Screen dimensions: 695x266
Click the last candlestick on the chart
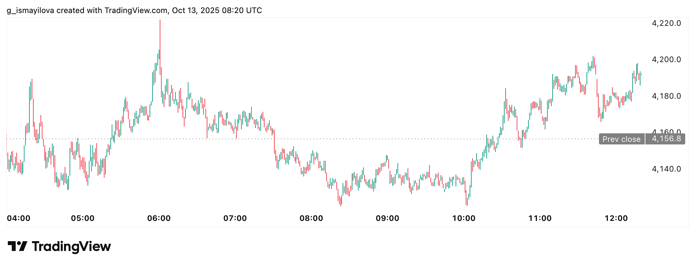(641, 75)
